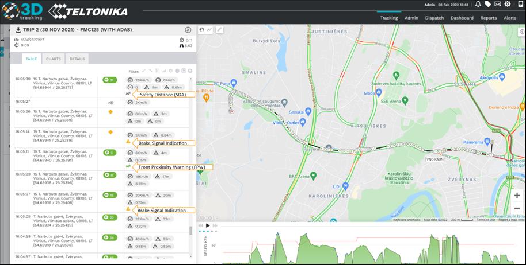Image resolution: width=526 pixels, height=265 pixels.
Task: Zoom in on the map
Action: 517,196
